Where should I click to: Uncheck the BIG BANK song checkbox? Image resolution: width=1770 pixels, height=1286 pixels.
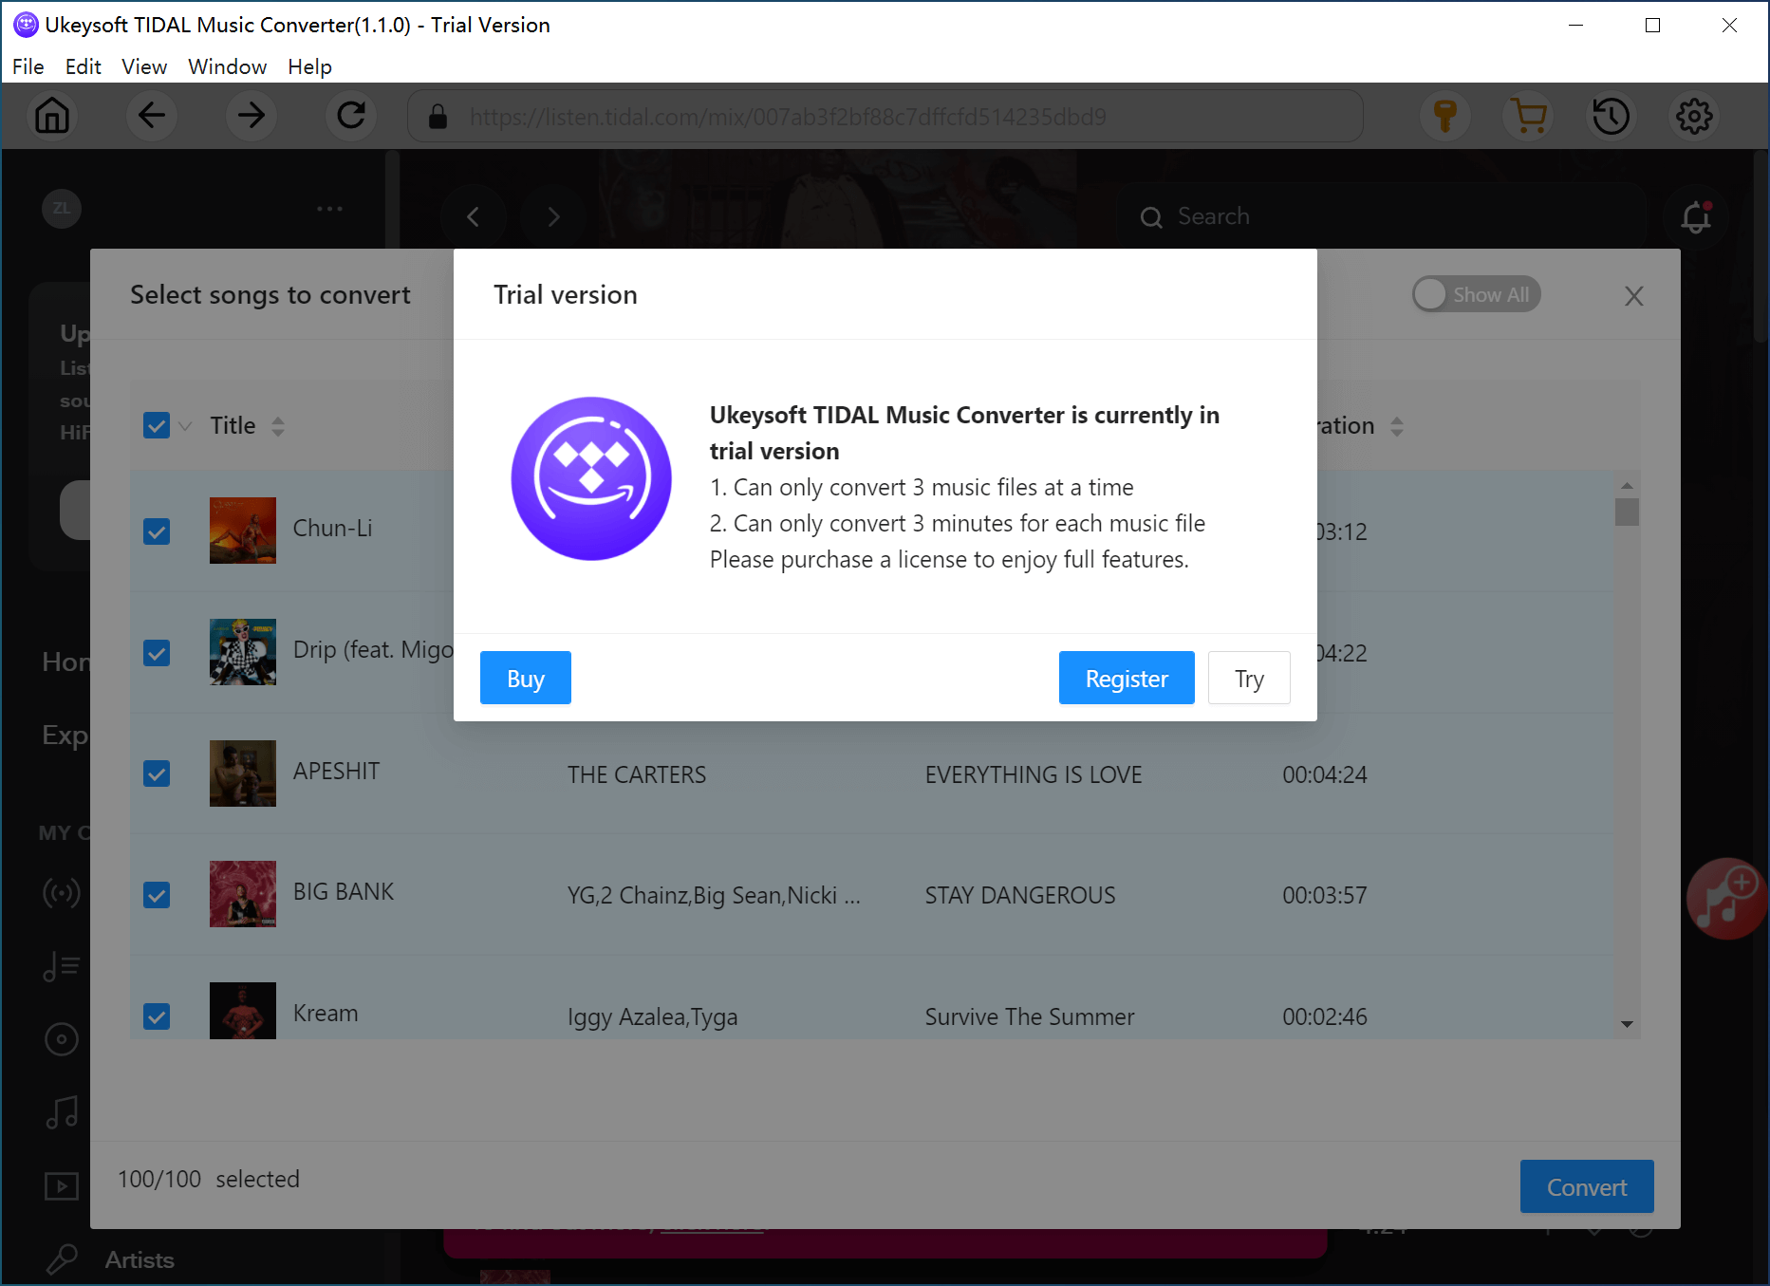point(157,895)
